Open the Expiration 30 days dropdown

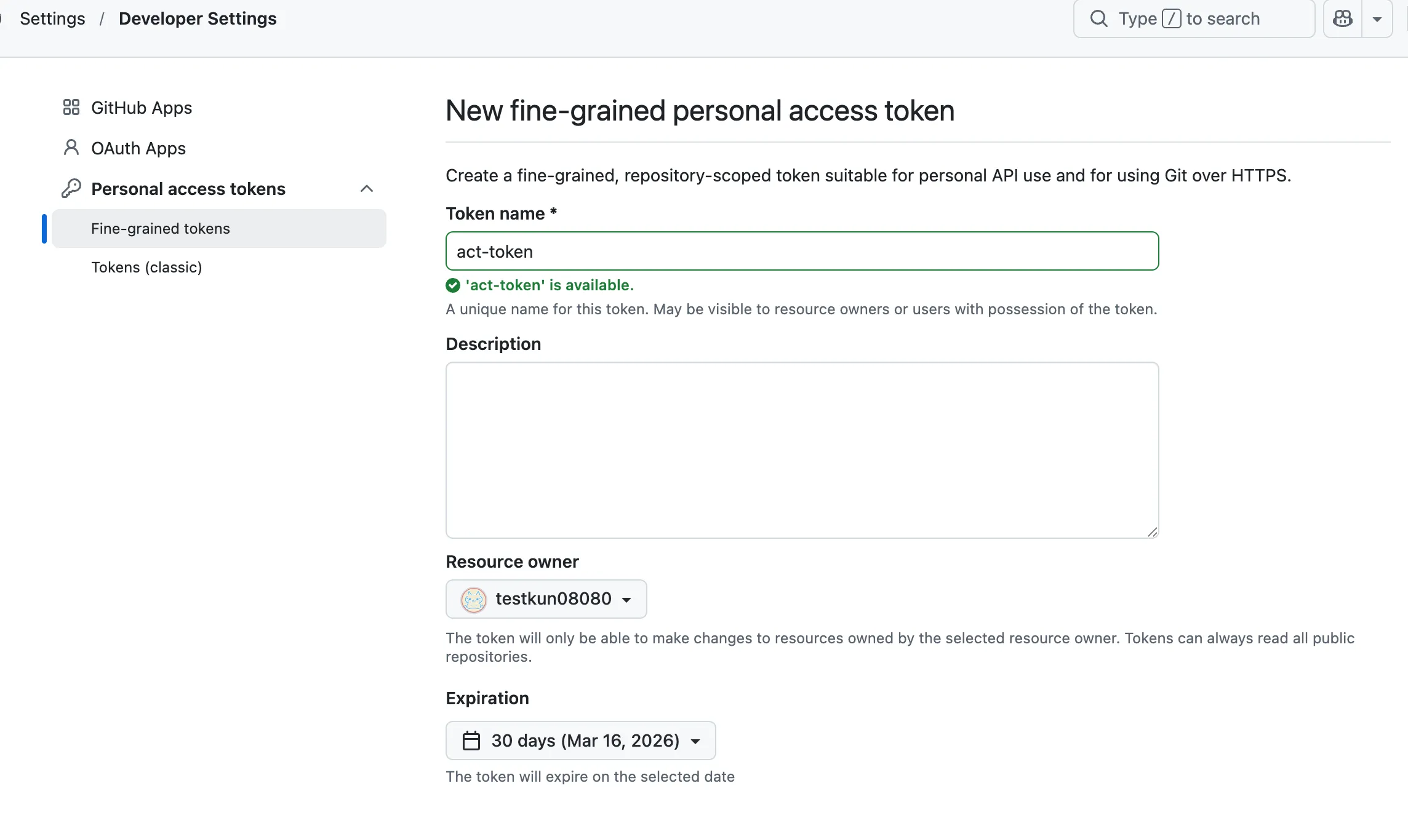(580, 741)
